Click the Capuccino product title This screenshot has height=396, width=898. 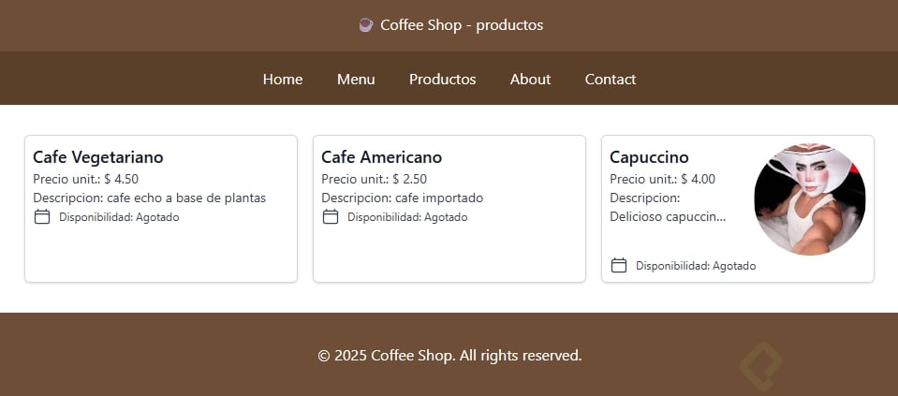649,157
